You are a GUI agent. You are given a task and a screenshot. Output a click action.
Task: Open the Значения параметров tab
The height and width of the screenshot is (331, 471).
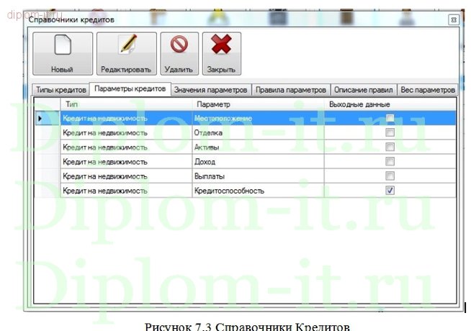click(x=211, y=90)
